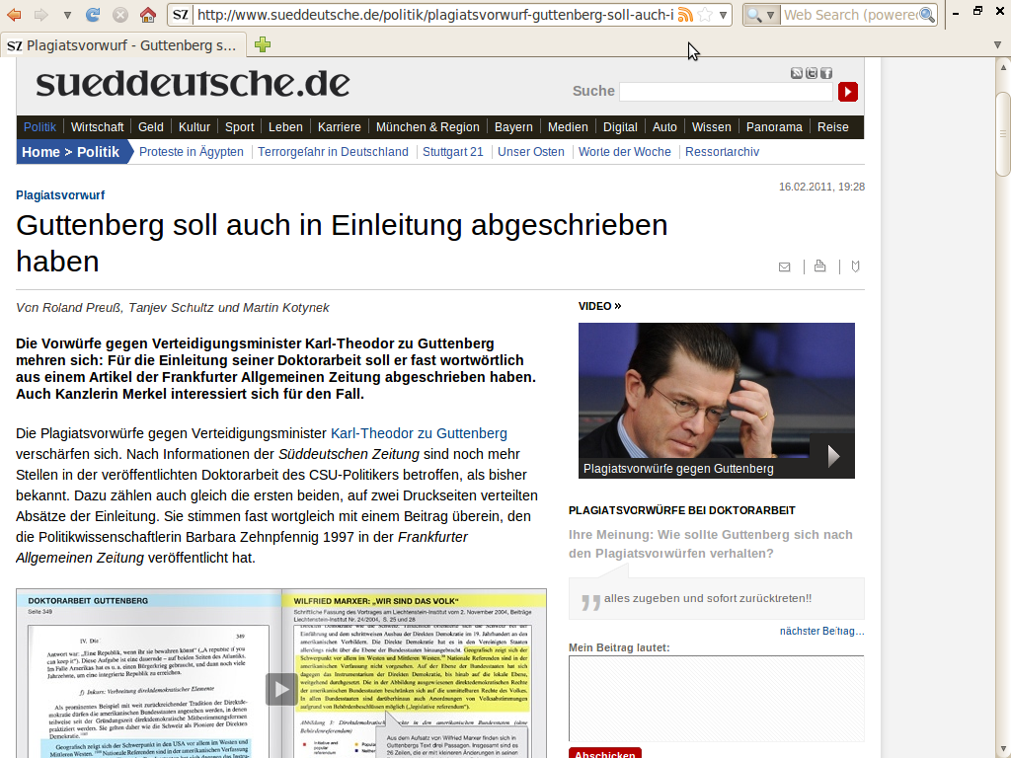Submit search with the red arrow button
Viewport: 1011px width, 758px height.
pos(848,92)
